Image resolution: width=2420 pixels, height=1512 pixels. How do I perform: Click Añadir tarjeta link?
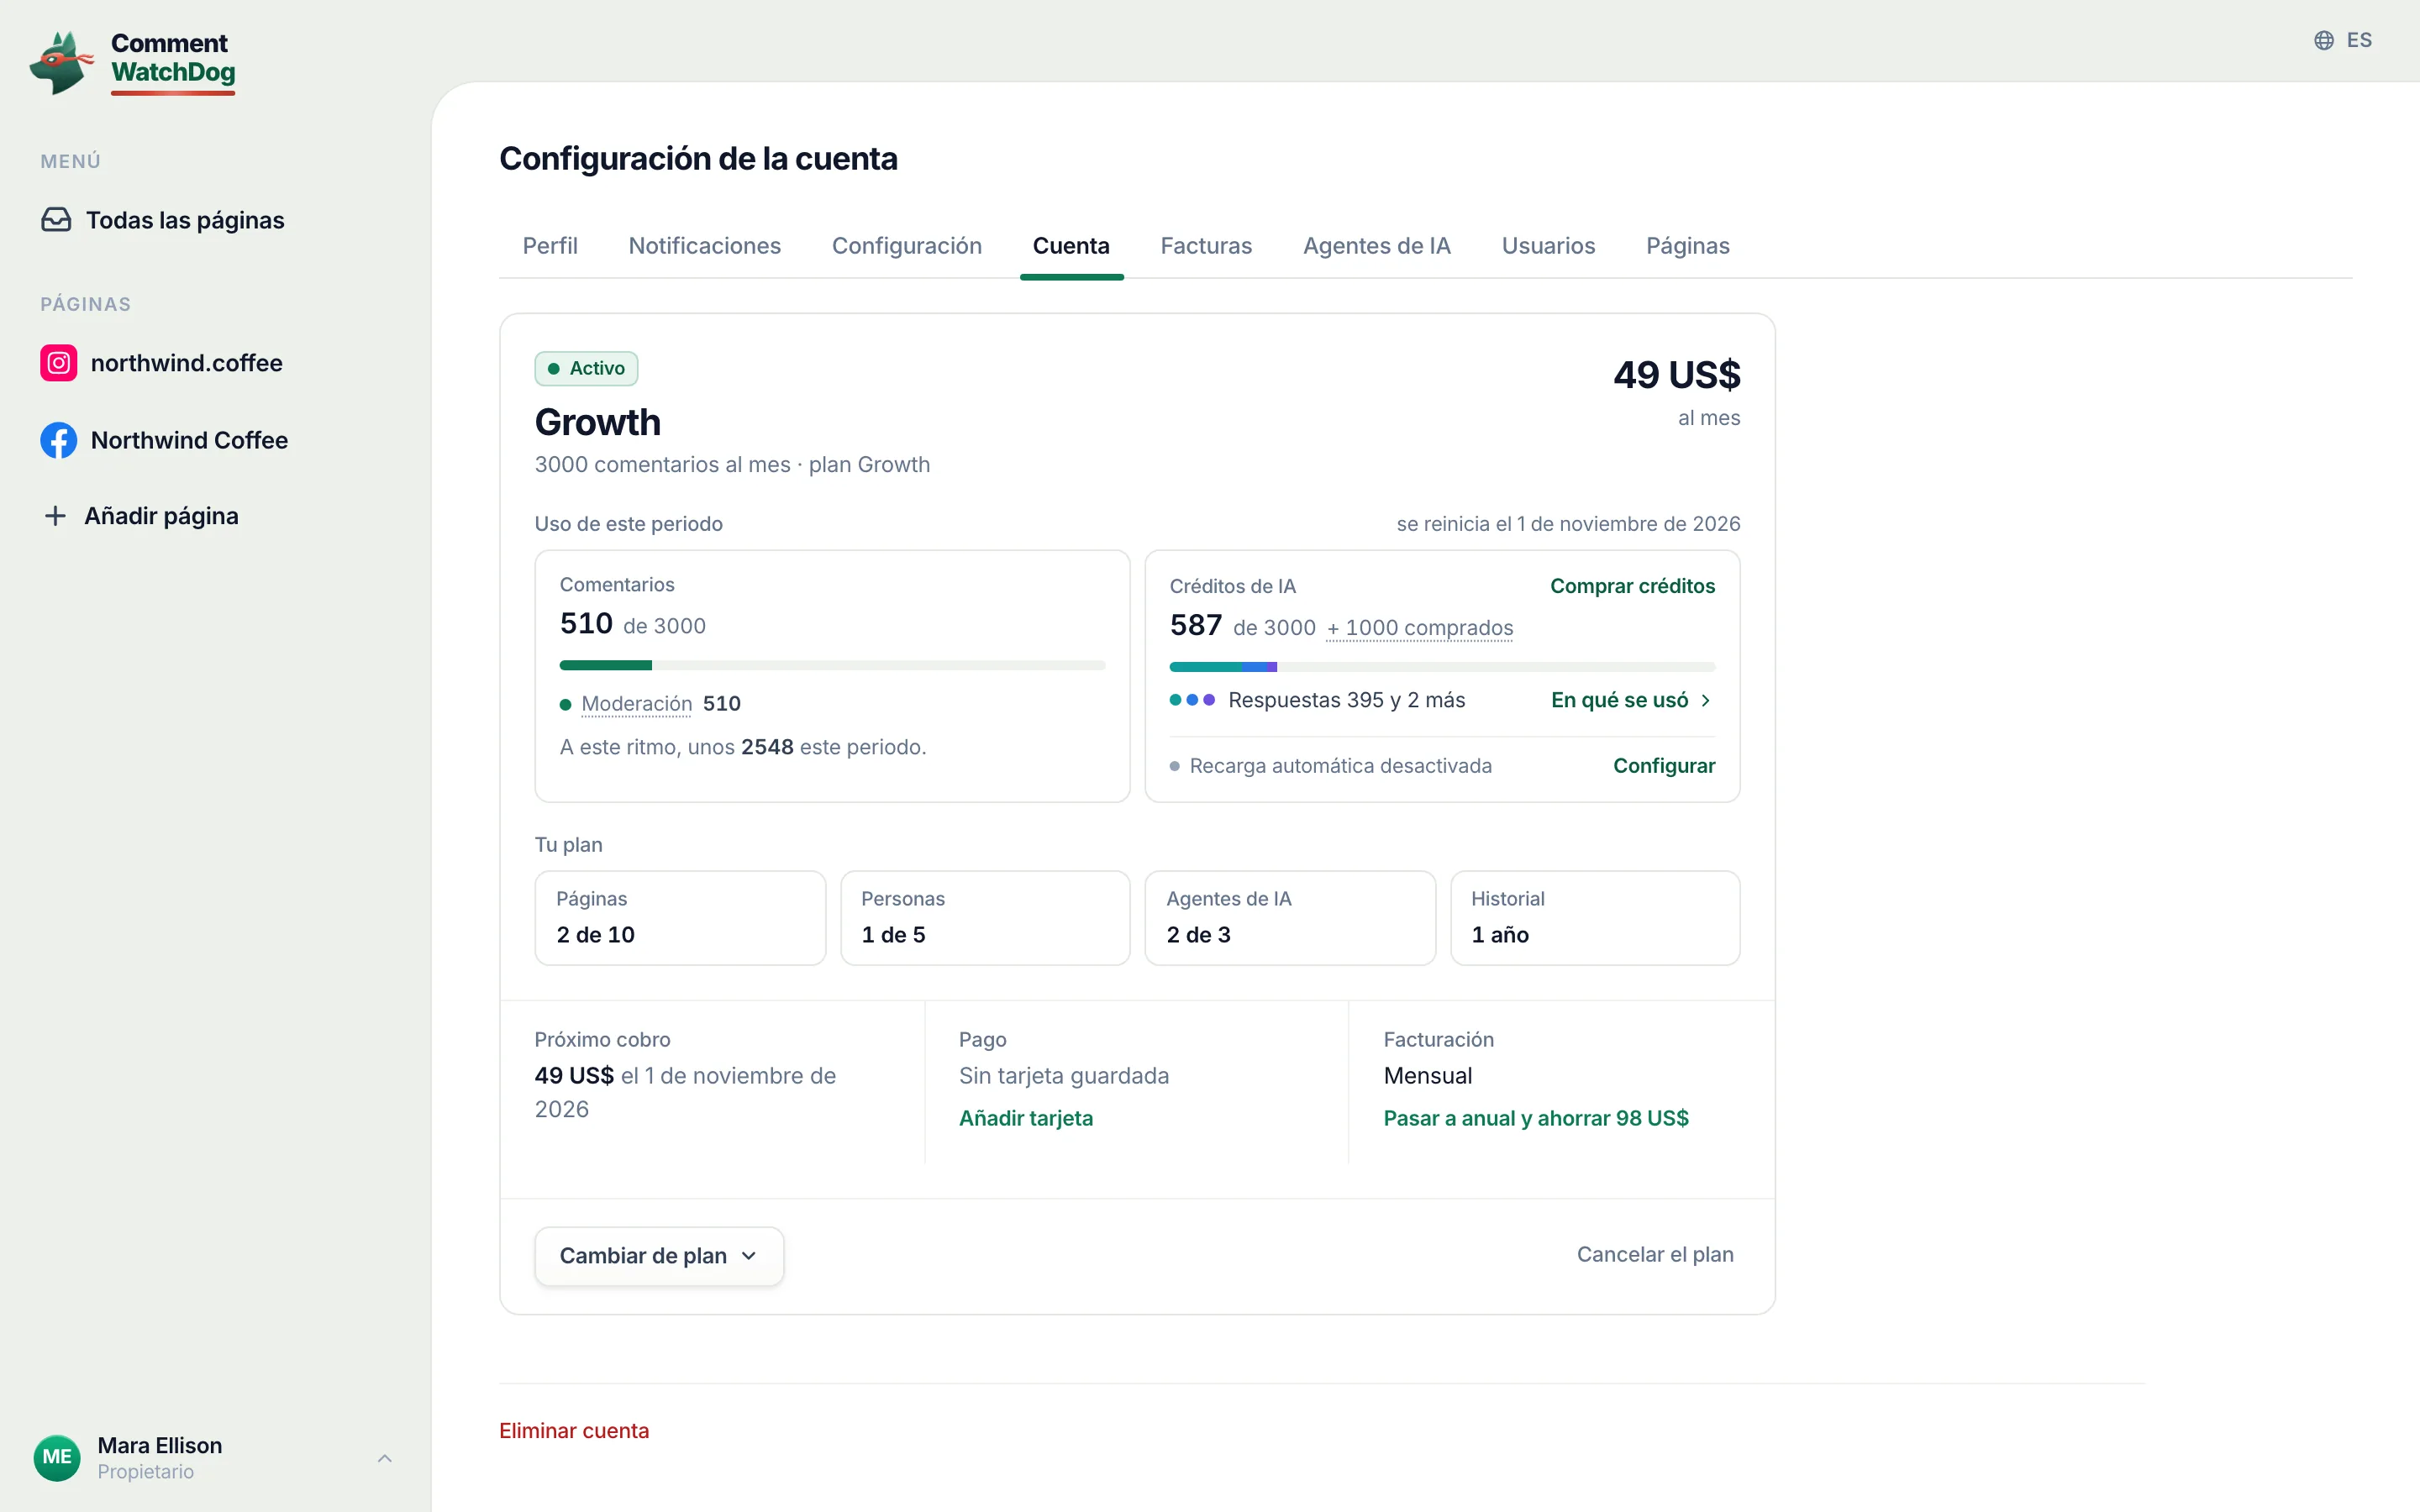point(1026,1118)
